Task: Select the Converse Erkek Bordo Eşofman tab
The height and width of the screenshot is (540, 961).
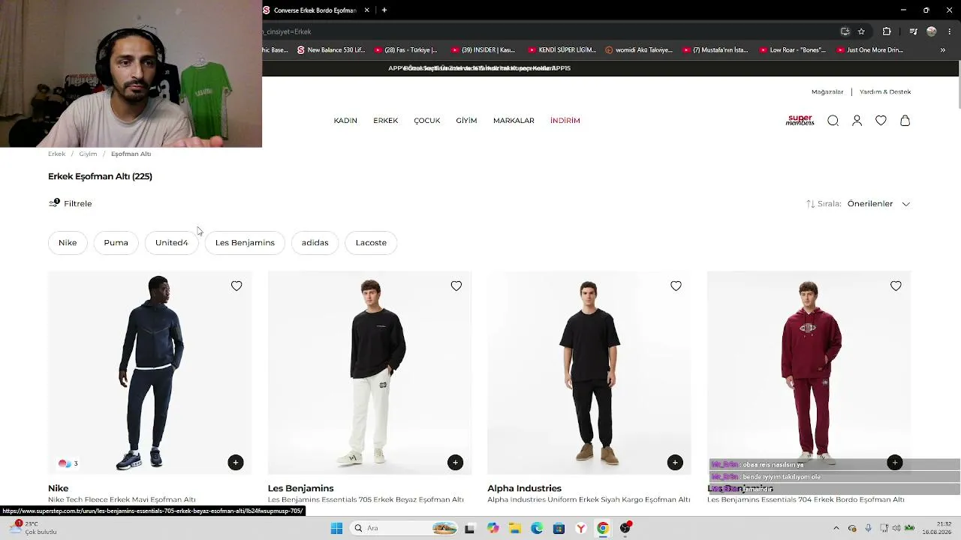Action: 317,10
